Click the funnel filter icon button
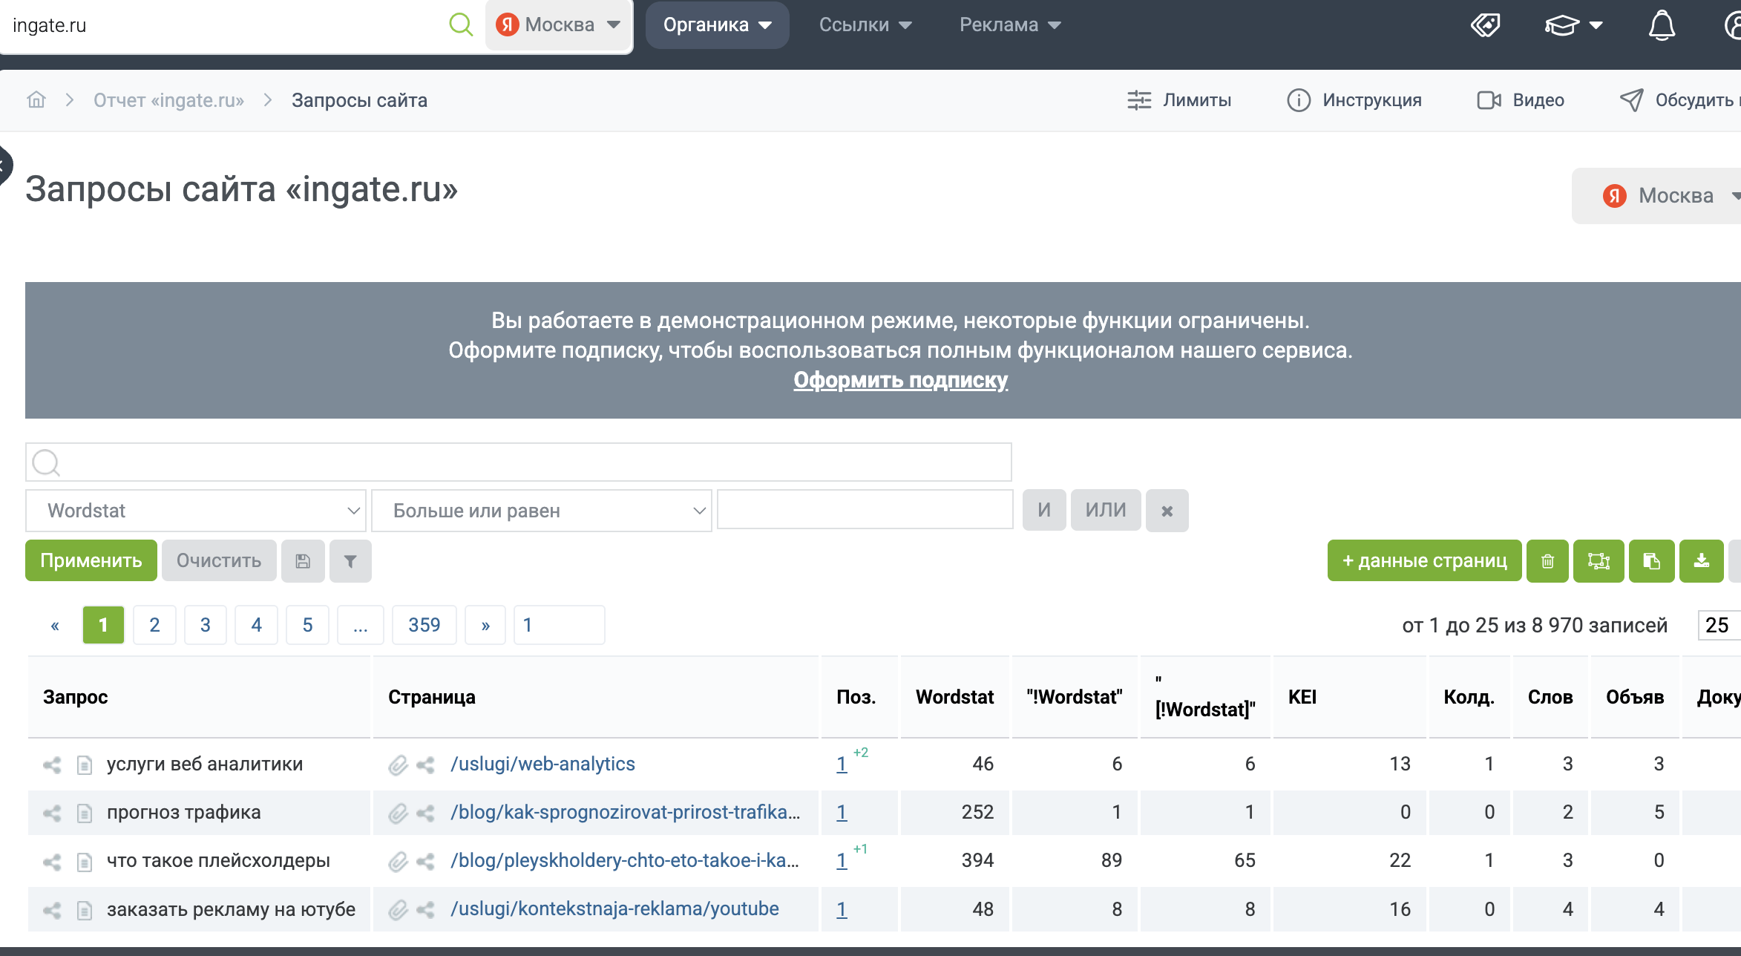Viewport: 1741px width, 956px height. tap(350, 561)
